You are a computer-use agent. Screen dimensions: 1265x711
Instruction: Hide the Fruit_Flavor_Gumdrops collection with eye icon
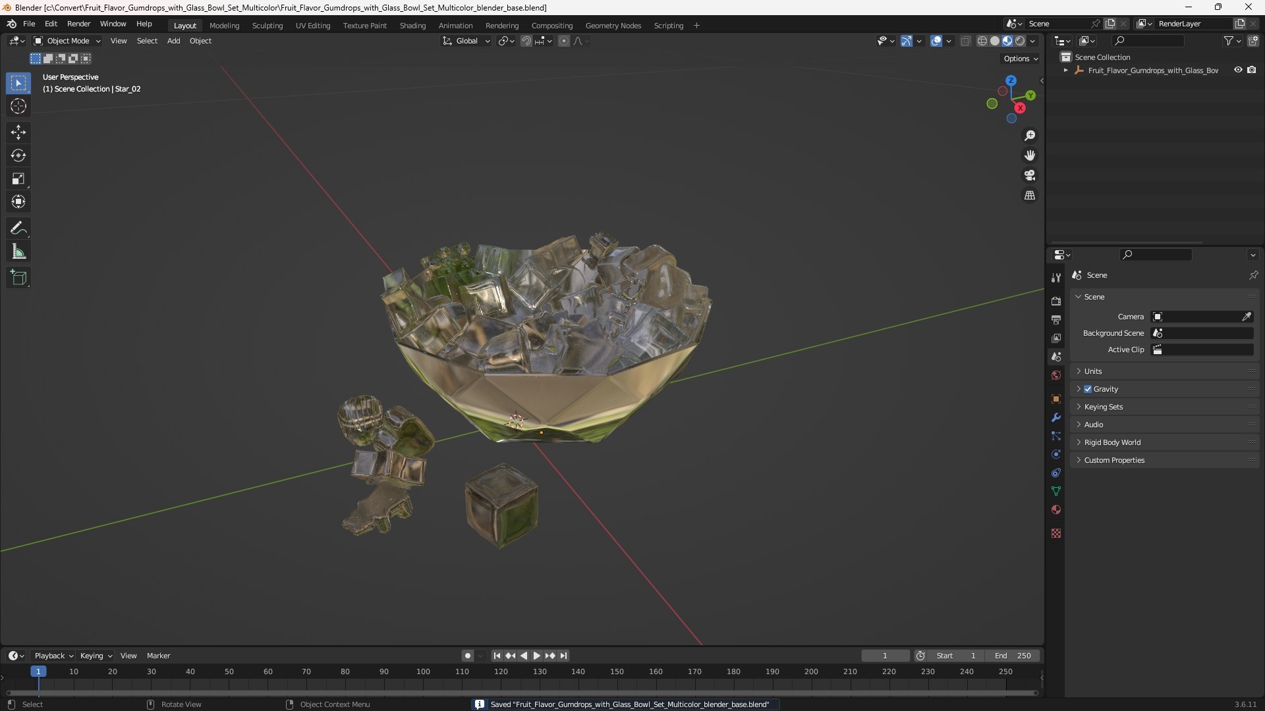click(x=1238, y=70)
